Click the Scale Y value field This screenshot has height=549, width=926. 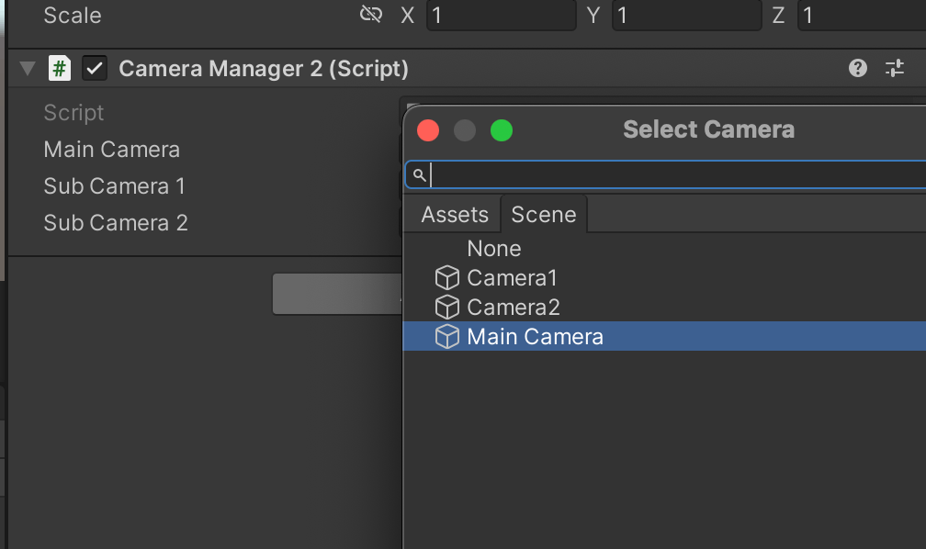pyautogui.click(x=686, y=16)
